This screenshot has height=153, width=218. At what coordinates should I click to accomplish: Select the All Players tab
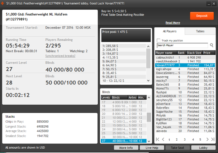click(x=170, y=31)
